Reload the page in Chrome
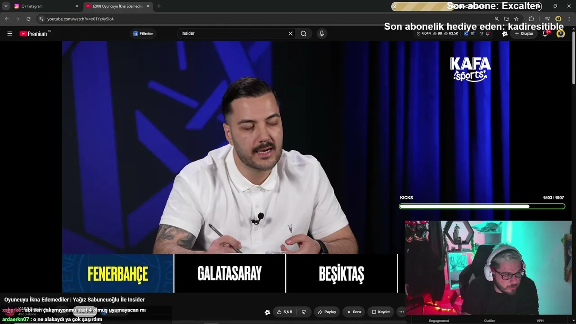Image resolution: width=576 pixels, height=324 pixels. coord(28,19)
